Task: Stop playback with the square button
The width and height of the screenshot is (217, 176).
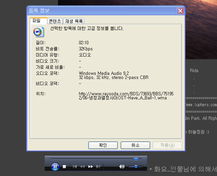Action: [64, 166]
